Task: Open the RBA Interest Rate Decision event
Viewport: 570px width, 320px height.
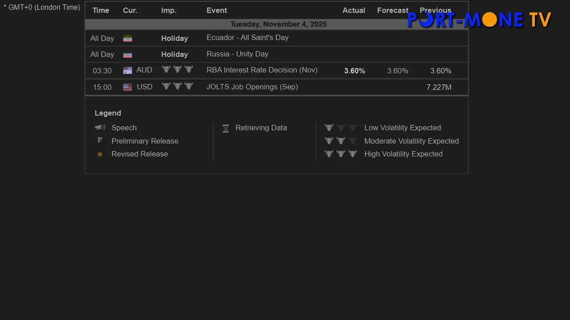Action: click(262, 70)
